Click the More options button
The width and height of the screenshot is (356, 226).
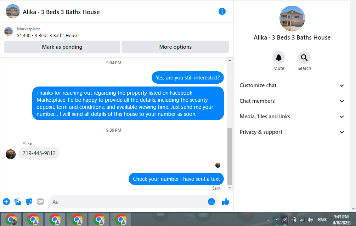click(175, 47)
